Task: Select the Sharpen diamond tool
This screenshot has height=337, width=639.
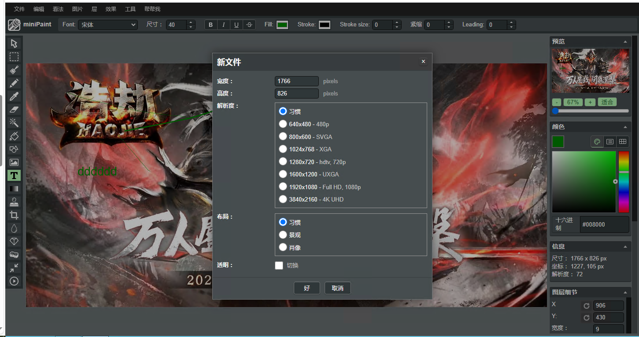Action: [14, 241]
